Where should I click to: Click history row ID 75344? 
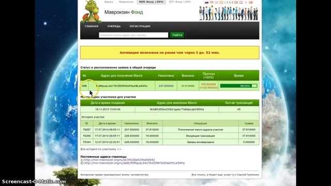(x=87, y=142)
